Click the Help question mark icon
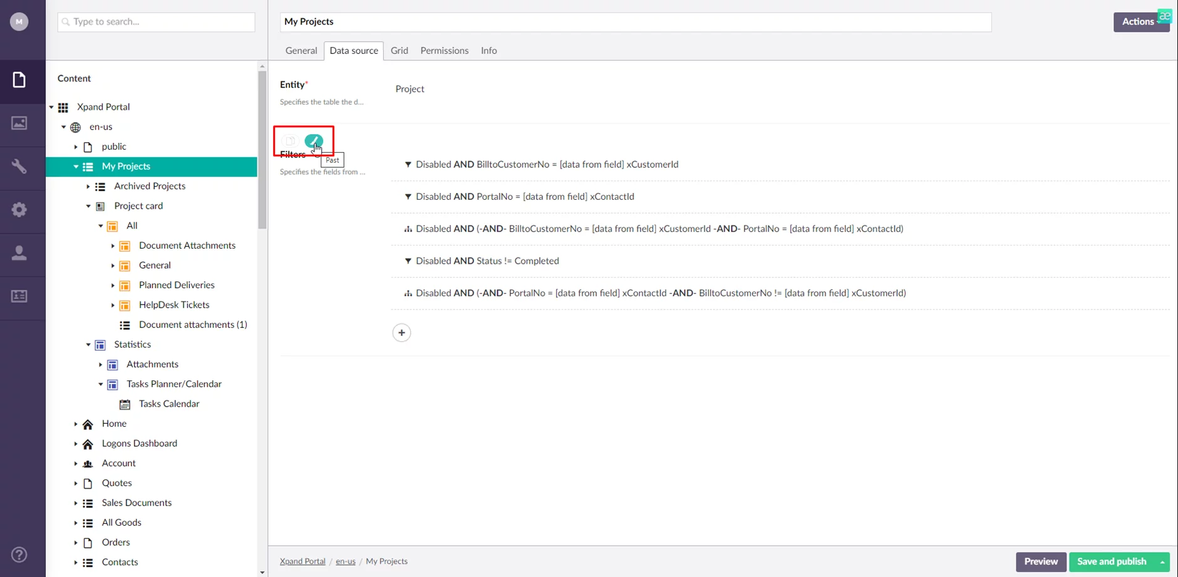 coord(19,554)
